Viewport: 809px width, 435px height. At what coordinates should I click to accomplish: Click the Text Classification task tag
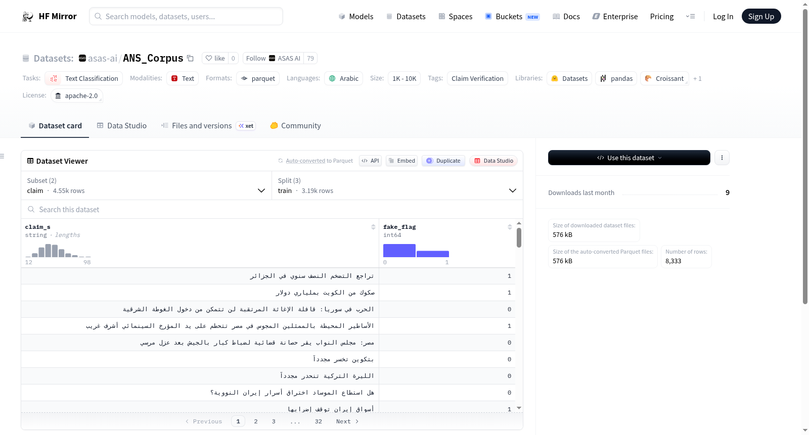click(84, 78)
